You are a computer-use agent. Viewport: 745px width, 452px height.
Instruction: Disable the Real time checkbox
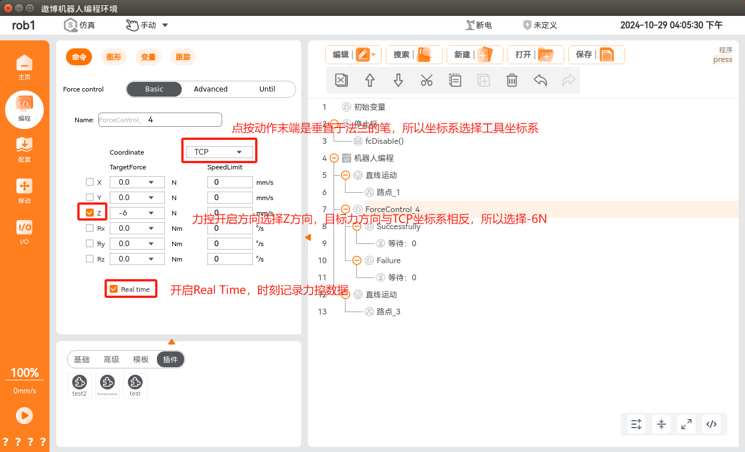tap(114, 289)
